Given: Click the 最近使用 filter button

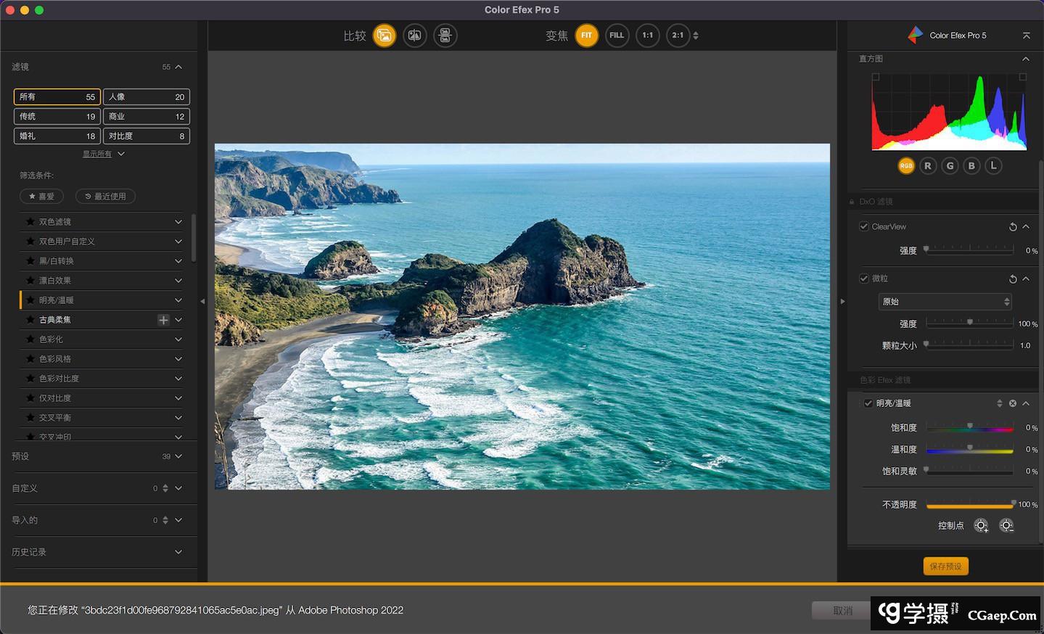Looking at the screenshot, I should (x=106, y=197).
